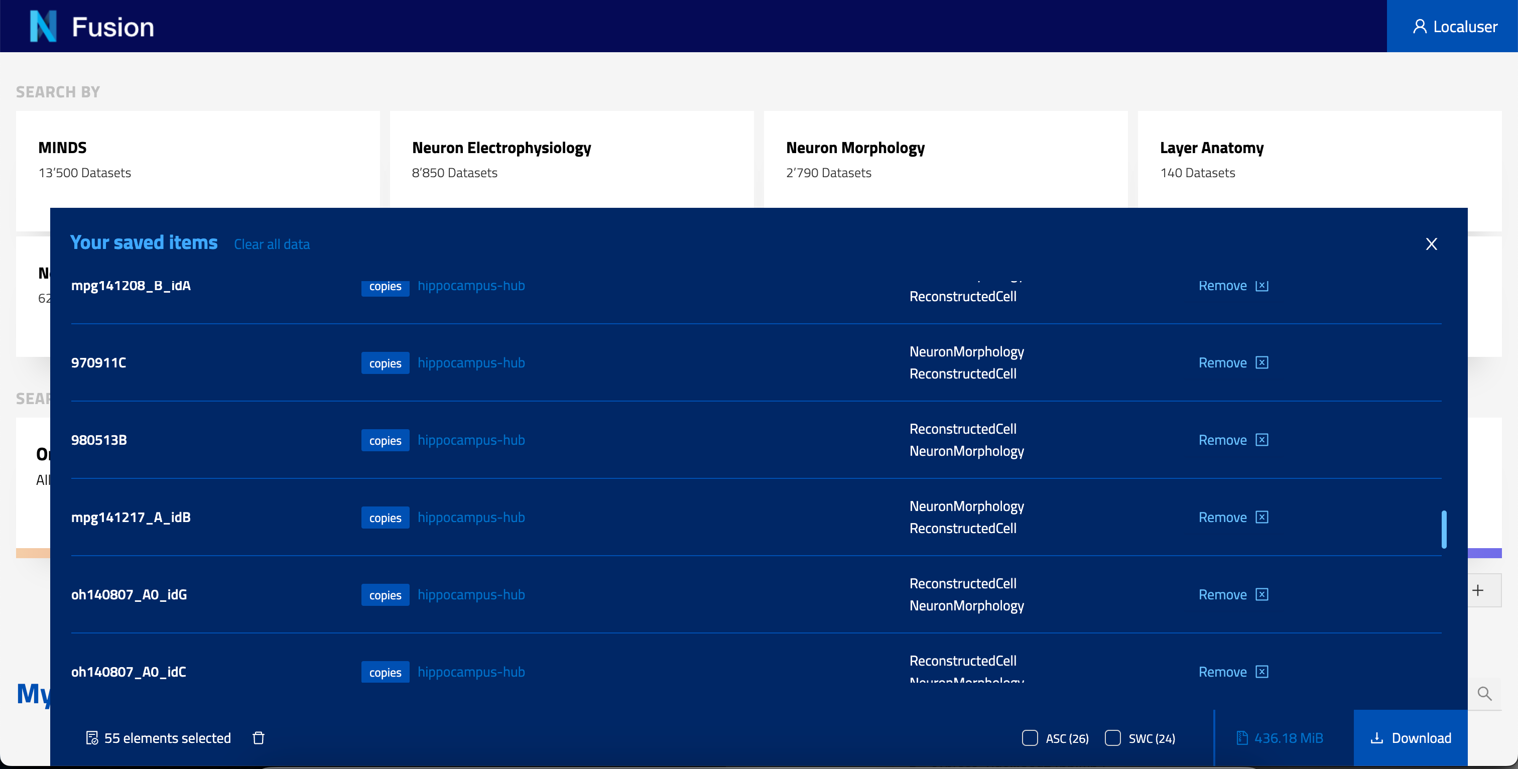The height and width of the screenshot is (769, 1518).
Task: Open the MINDS datasets card
Action: click(x=197, y=159)
